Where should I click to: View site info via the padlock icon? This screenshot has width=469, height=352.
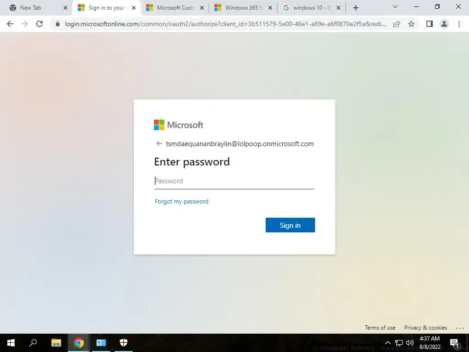pos(58,24)
